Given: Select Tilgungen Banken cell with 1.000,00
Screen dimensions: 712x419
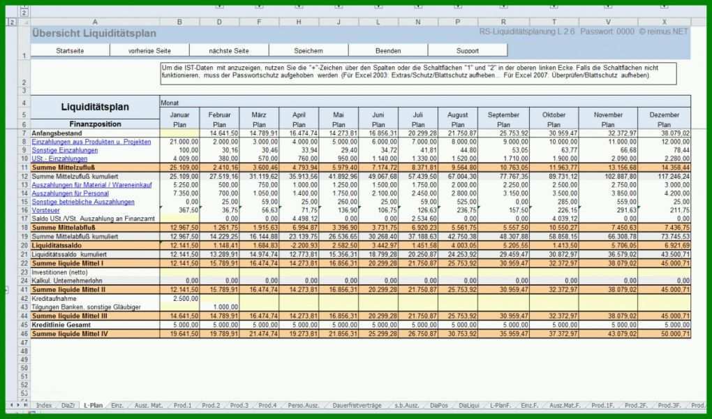Looking at the screenshot, I should point(219,307).
